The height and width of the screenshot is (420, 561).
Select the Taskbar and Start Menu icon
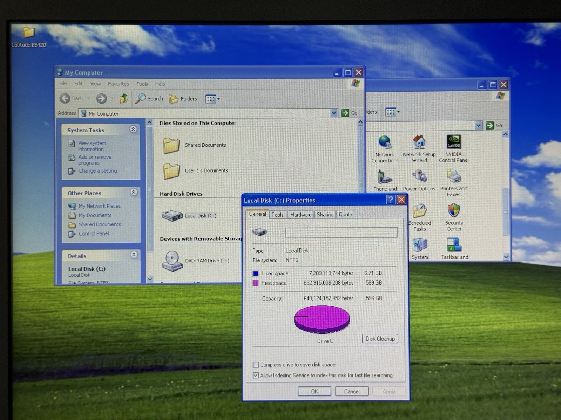tap(454, 248)
